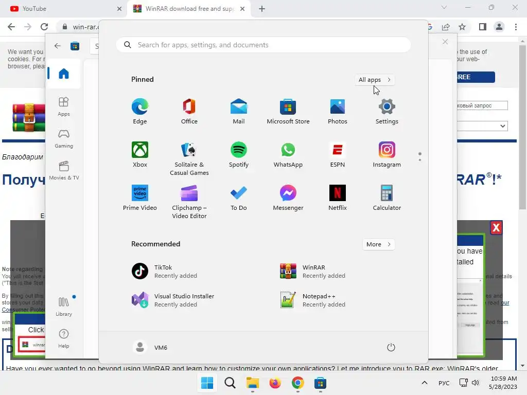This screenshot has width=527, height=395.
Task: Open a new Chrome tab
Action: pyautogui.click(x=262, y=9)
